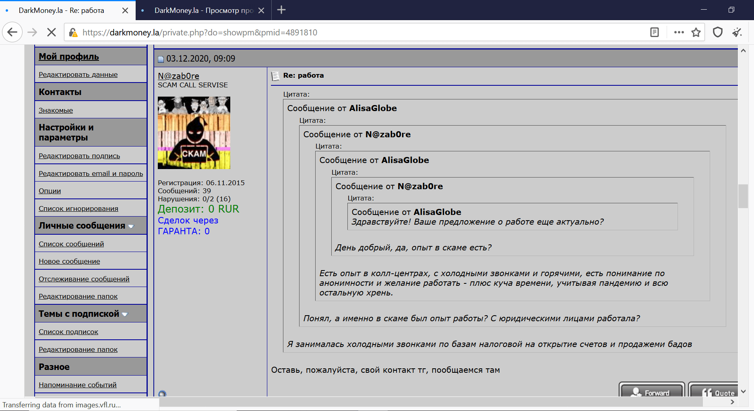Collapse the Темы с подпиской section arrow
Screen dimensions: 754x411
125,314
